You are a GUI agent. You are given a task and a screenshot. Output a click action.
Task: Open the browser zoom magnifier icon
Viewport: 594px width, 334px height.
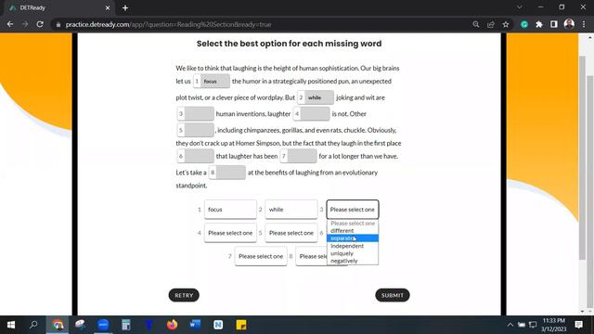coord(476,24)
